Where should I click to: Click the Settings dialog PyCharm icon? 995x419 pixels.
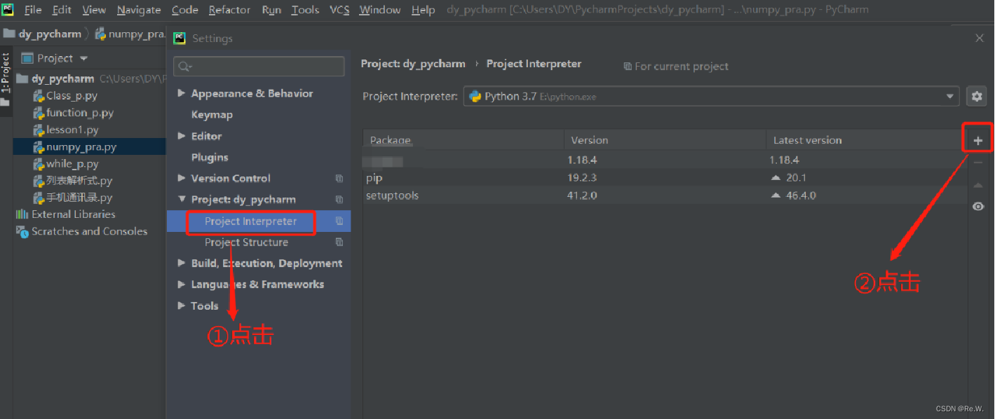click(180, 38)
